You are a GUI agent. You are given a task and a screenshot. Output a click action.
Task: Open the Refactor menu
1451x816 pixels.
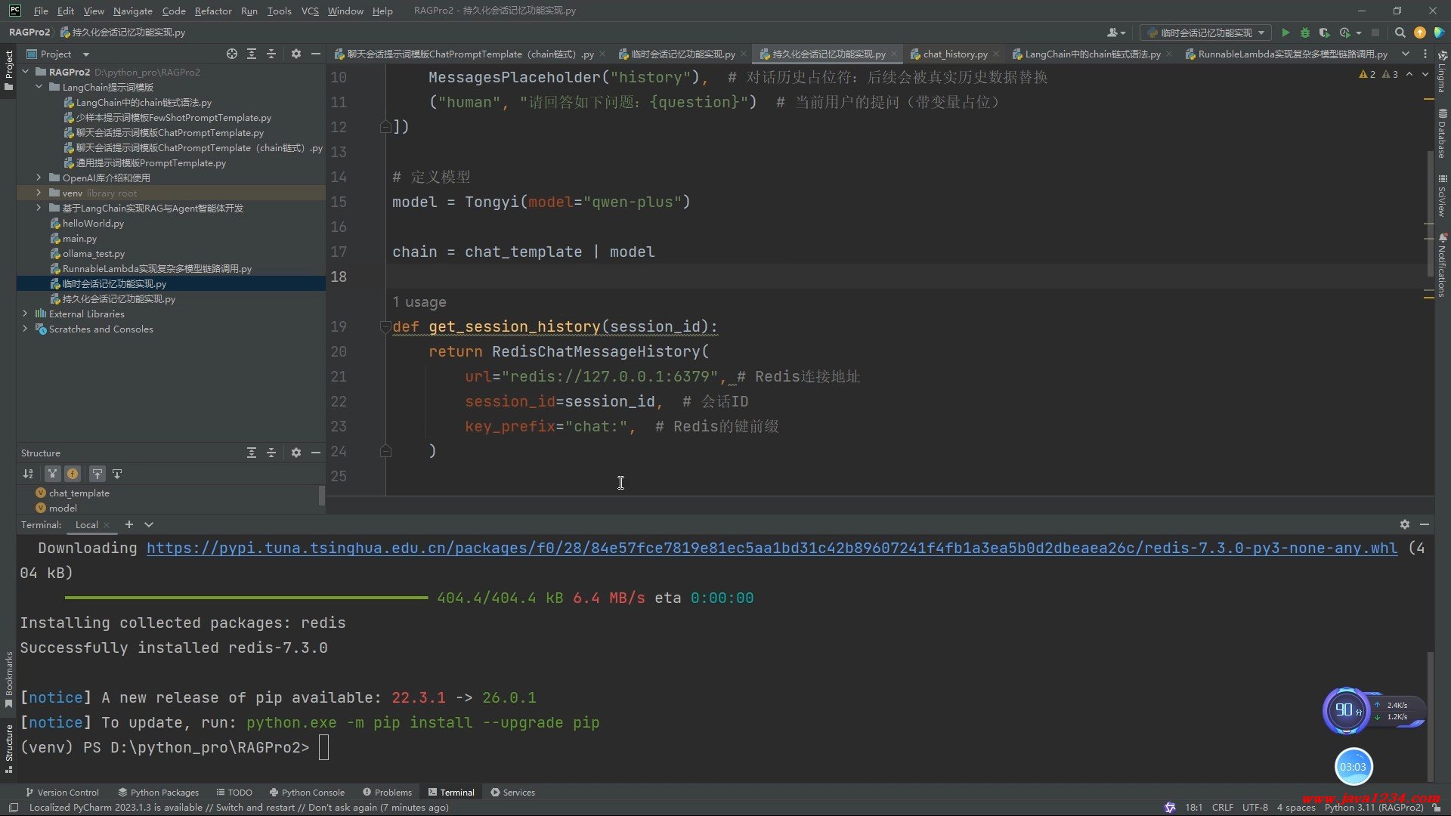pyautogui.click(x=212, y=11)
